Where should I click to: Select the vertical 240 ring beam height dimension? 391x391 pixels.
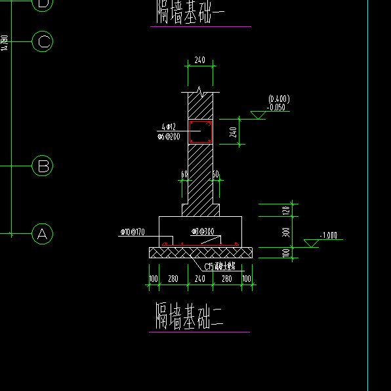pyautogui.click(x=233, y=132)
